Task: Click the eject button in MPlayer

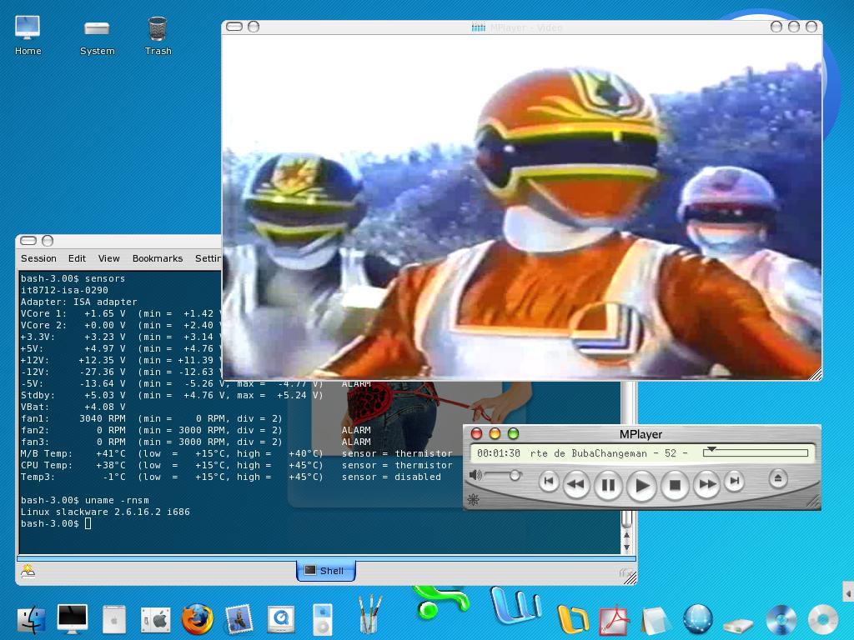Action: point(778,479)
